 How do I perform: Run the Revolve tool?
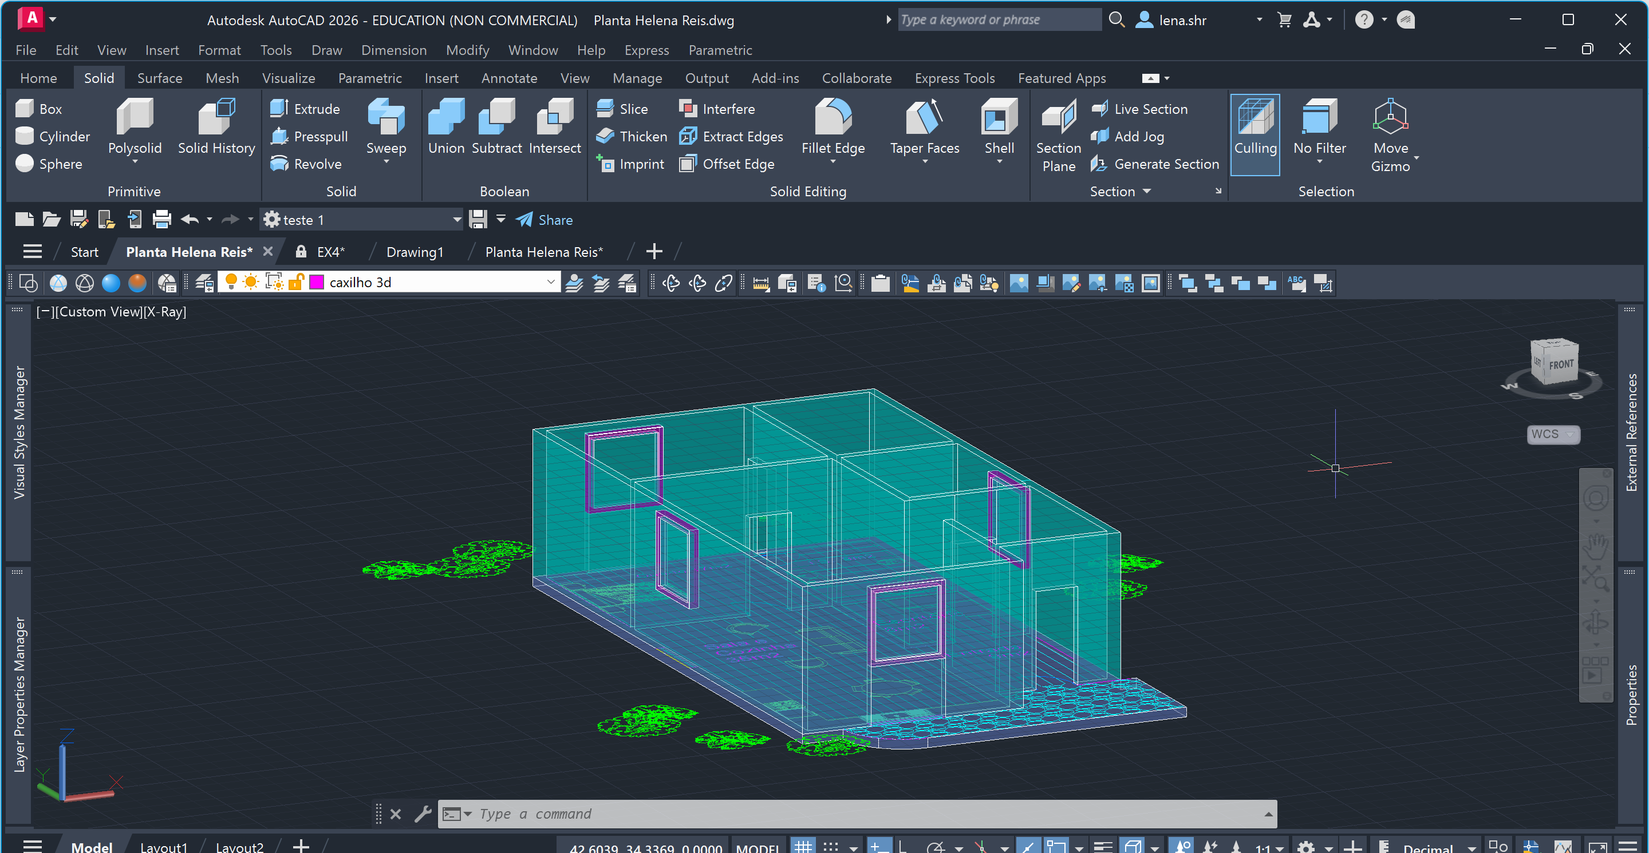(306, 164)
